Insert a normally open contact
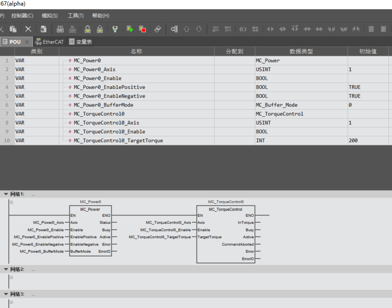The width and height of the screenshot is (392, 308). 270,29
